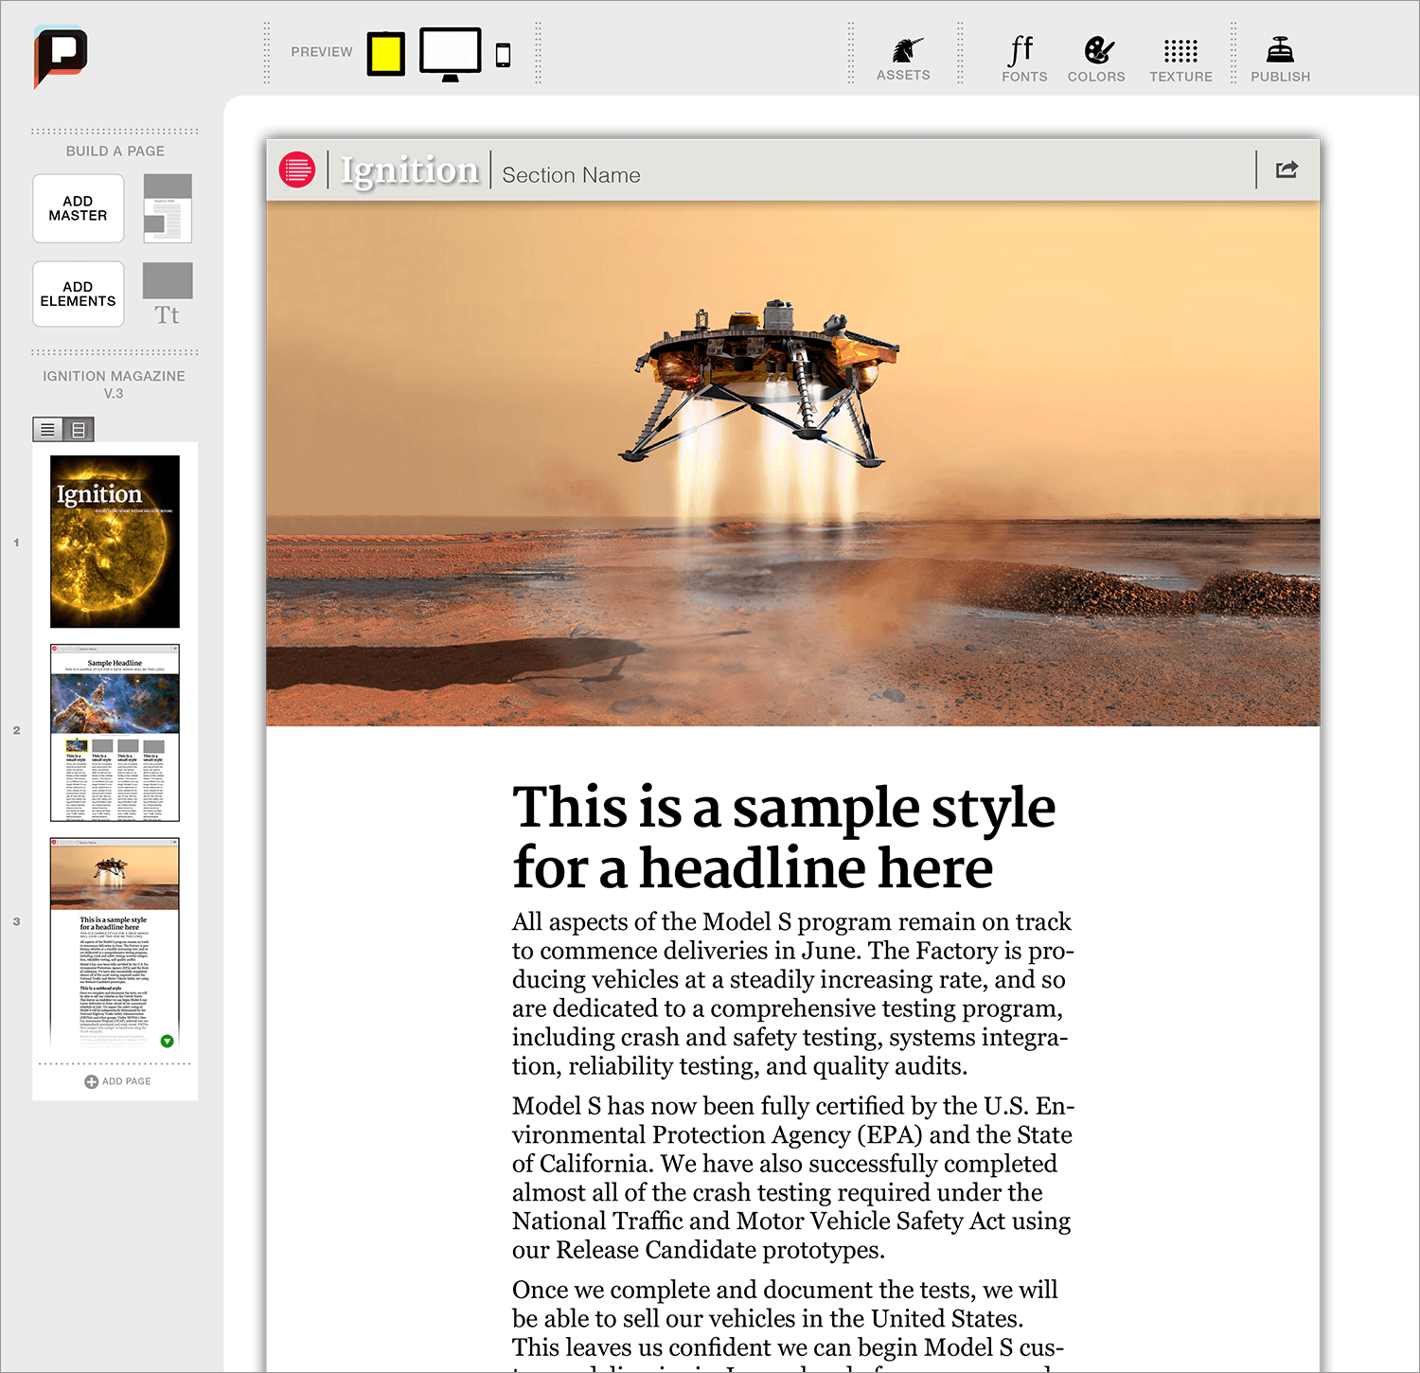Click the Preview label
This screenshot has height=1373, width=1420.
pos(322,52)
